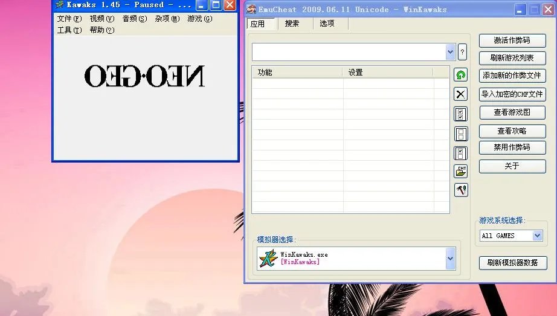Open the 工具(T) menu in Kawaks
The height and width of the screenshot is (316, 557).
point(69,30)
